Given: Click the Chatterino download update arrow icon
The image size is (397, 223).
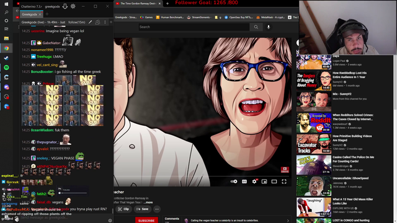Looking at the screenshot, I should (x=65, y=6).
